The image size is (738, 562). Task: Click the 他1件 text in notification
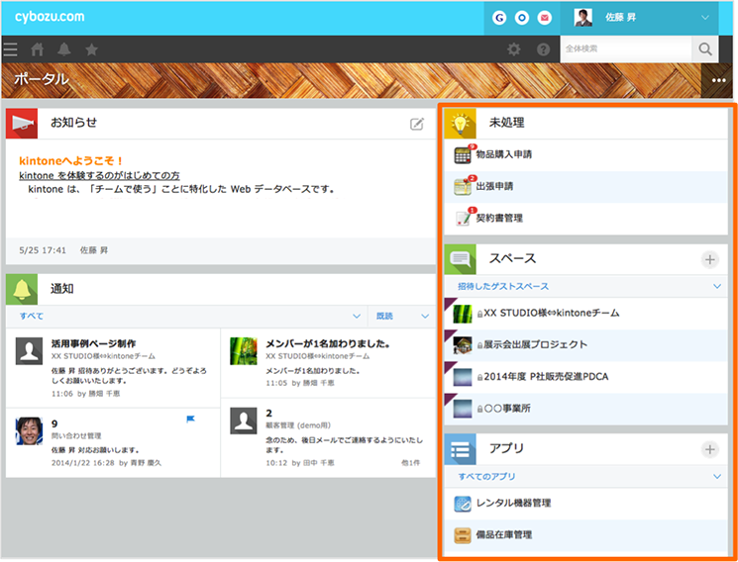410,463
